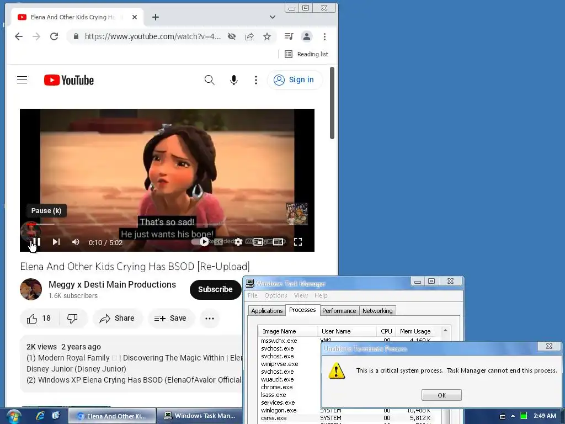Subscribe to the channel
Image resolution: width=565 pixels, height=424 pixels.
click(x=215, y=289)
